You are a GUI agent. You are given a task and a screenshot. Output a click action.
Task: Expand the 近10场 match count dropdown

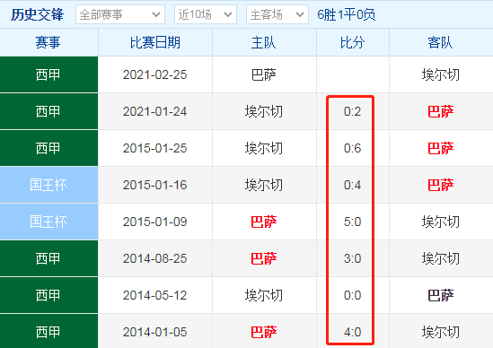coord(206,14)
